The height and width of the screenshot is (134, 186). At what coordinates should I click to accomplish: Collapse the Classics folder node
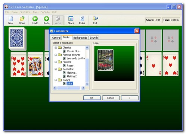(56, 48)
